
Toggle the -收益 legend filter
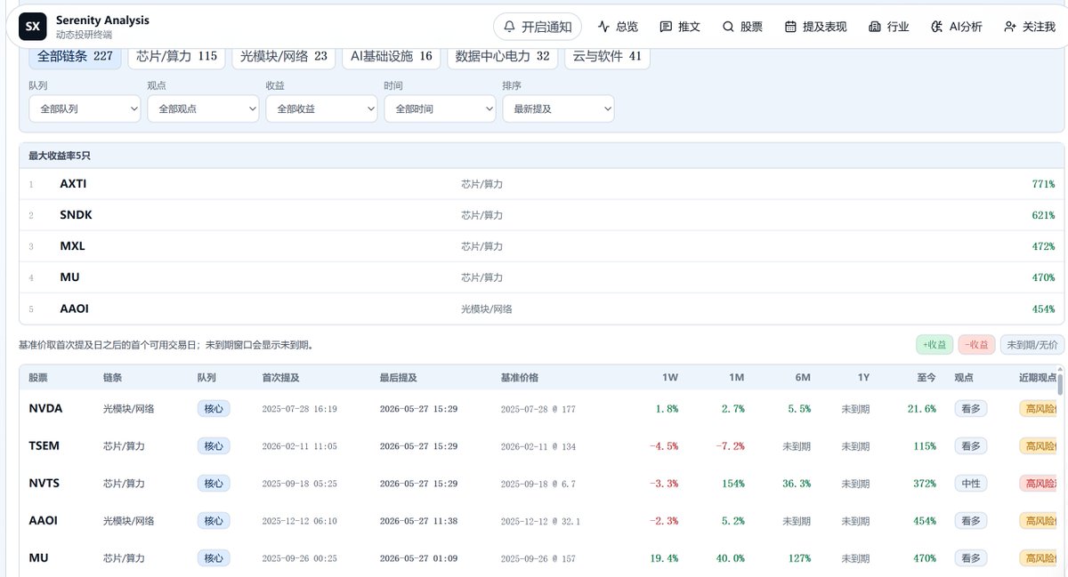tap(977, 345)
